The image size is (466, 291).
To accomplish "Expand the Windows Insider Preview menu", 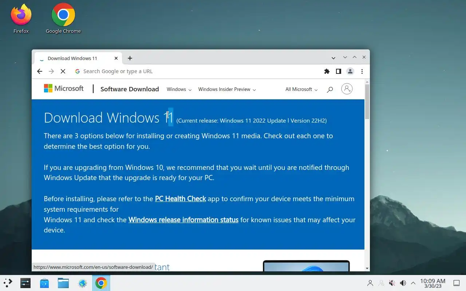I will (x=227, y=89).
